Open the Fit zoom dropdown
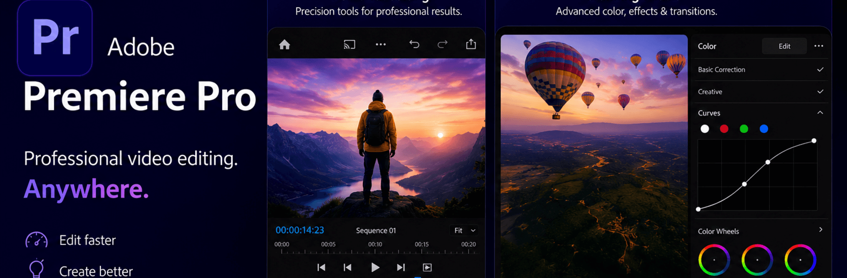This screenshot has height=278, width=847. (465, 230)
